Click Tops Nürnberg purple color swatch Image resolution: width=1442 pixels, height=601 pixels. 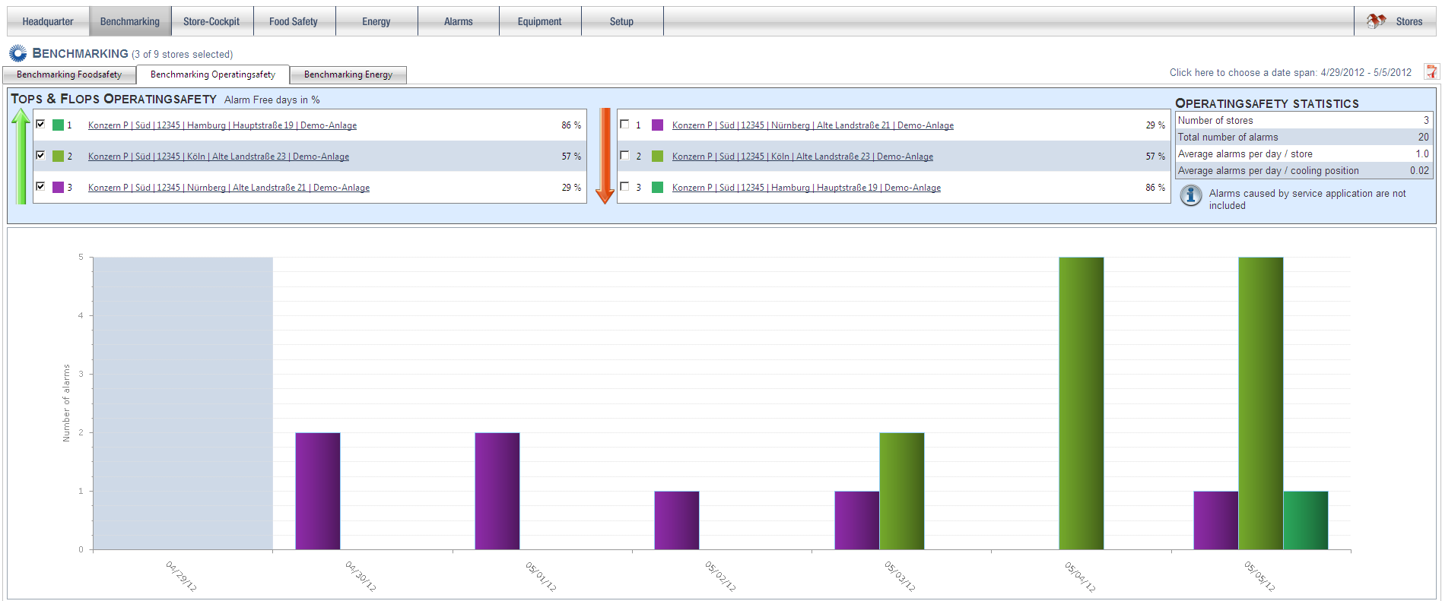coord(58,187)
